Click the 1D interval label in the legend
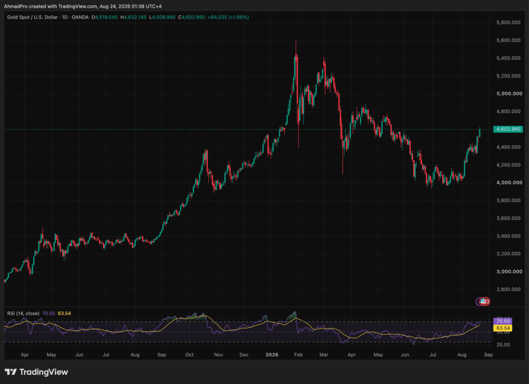529x384 pixels. 65,17
